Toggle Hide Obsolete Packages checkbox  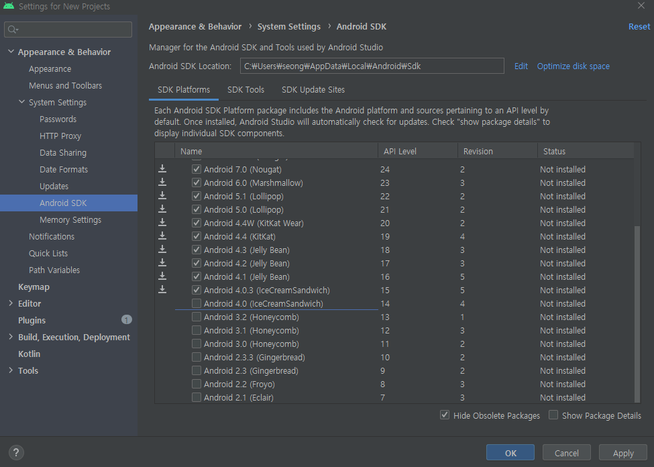[x=445, y=415]
